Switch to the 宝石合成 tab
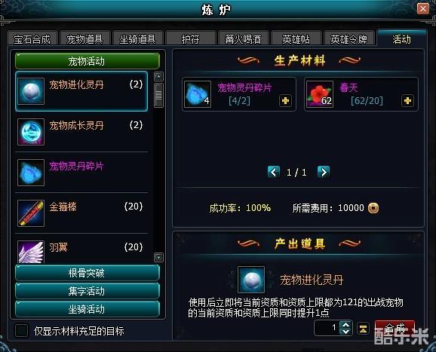Image resolution: width=436 pixels, height=352 pixels. (x=32, y=38)
